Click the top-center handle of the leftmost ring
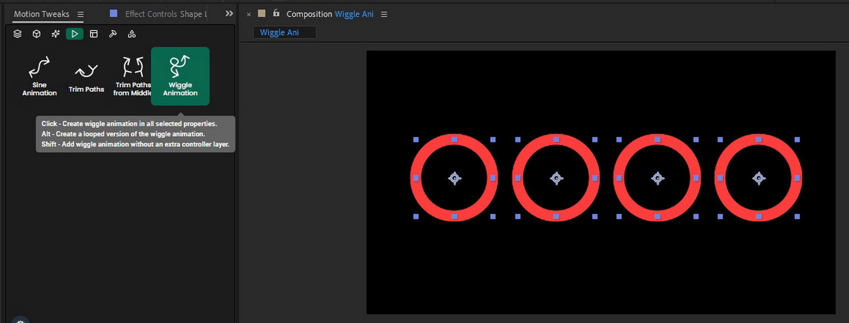The height and width of the screenshot is (323, 849). coord(454,139)
